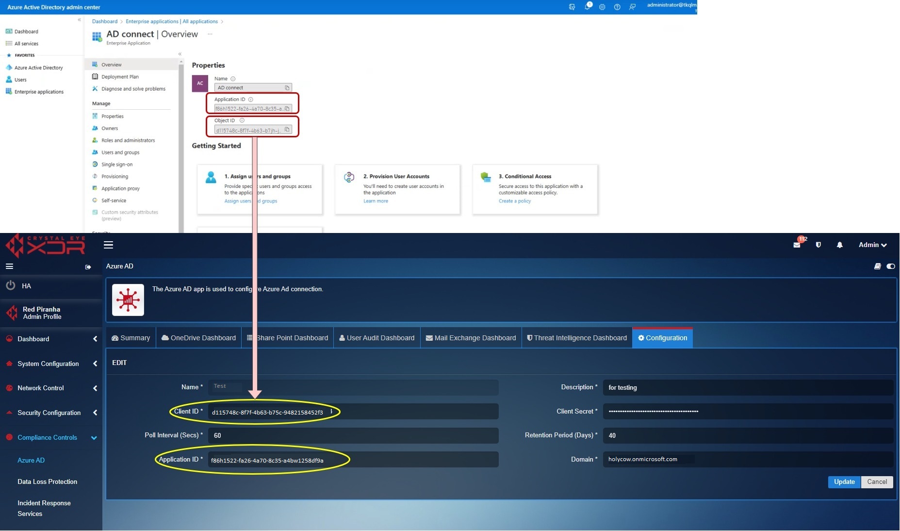Click the Poll Interval input field
This screenshot has height=531, width=900.
pyautogui.click(x=353, y=435)
